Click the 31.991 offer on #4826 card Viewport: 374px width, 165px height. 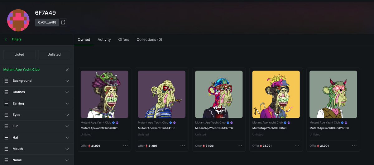(210, 146)
